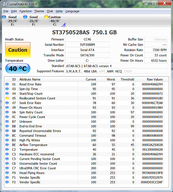Click the status icon for High Fly Writes
The height and width of the screenshot is (192, 173).
(x=7, y=140)
